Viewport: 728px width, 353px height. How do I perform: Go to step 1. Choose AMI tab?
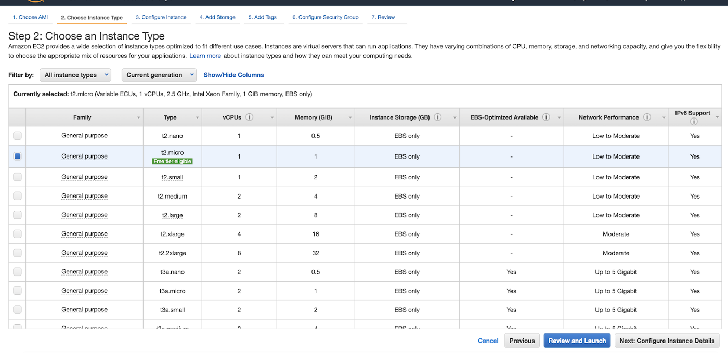click(x=30, y=17)
